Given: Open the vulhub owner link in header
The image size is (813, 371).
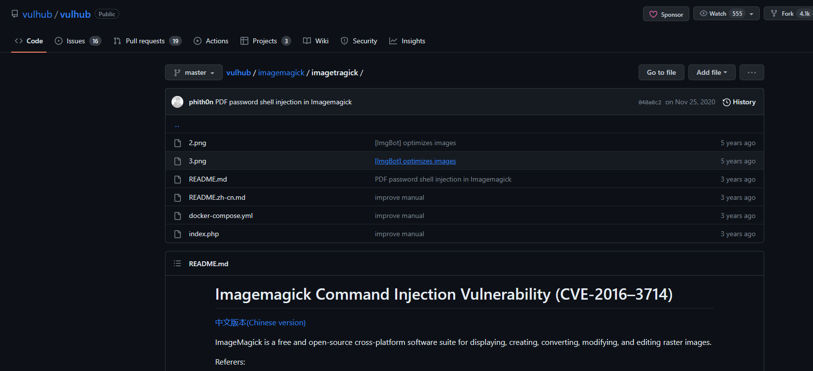Looking at the screenshot, I should click(37, 14).
